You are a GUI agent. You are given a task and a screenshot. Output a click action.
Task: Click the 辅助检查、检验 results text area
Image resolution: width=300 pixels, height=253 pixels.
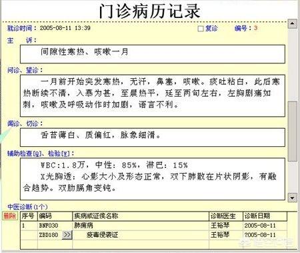point(153,179)
